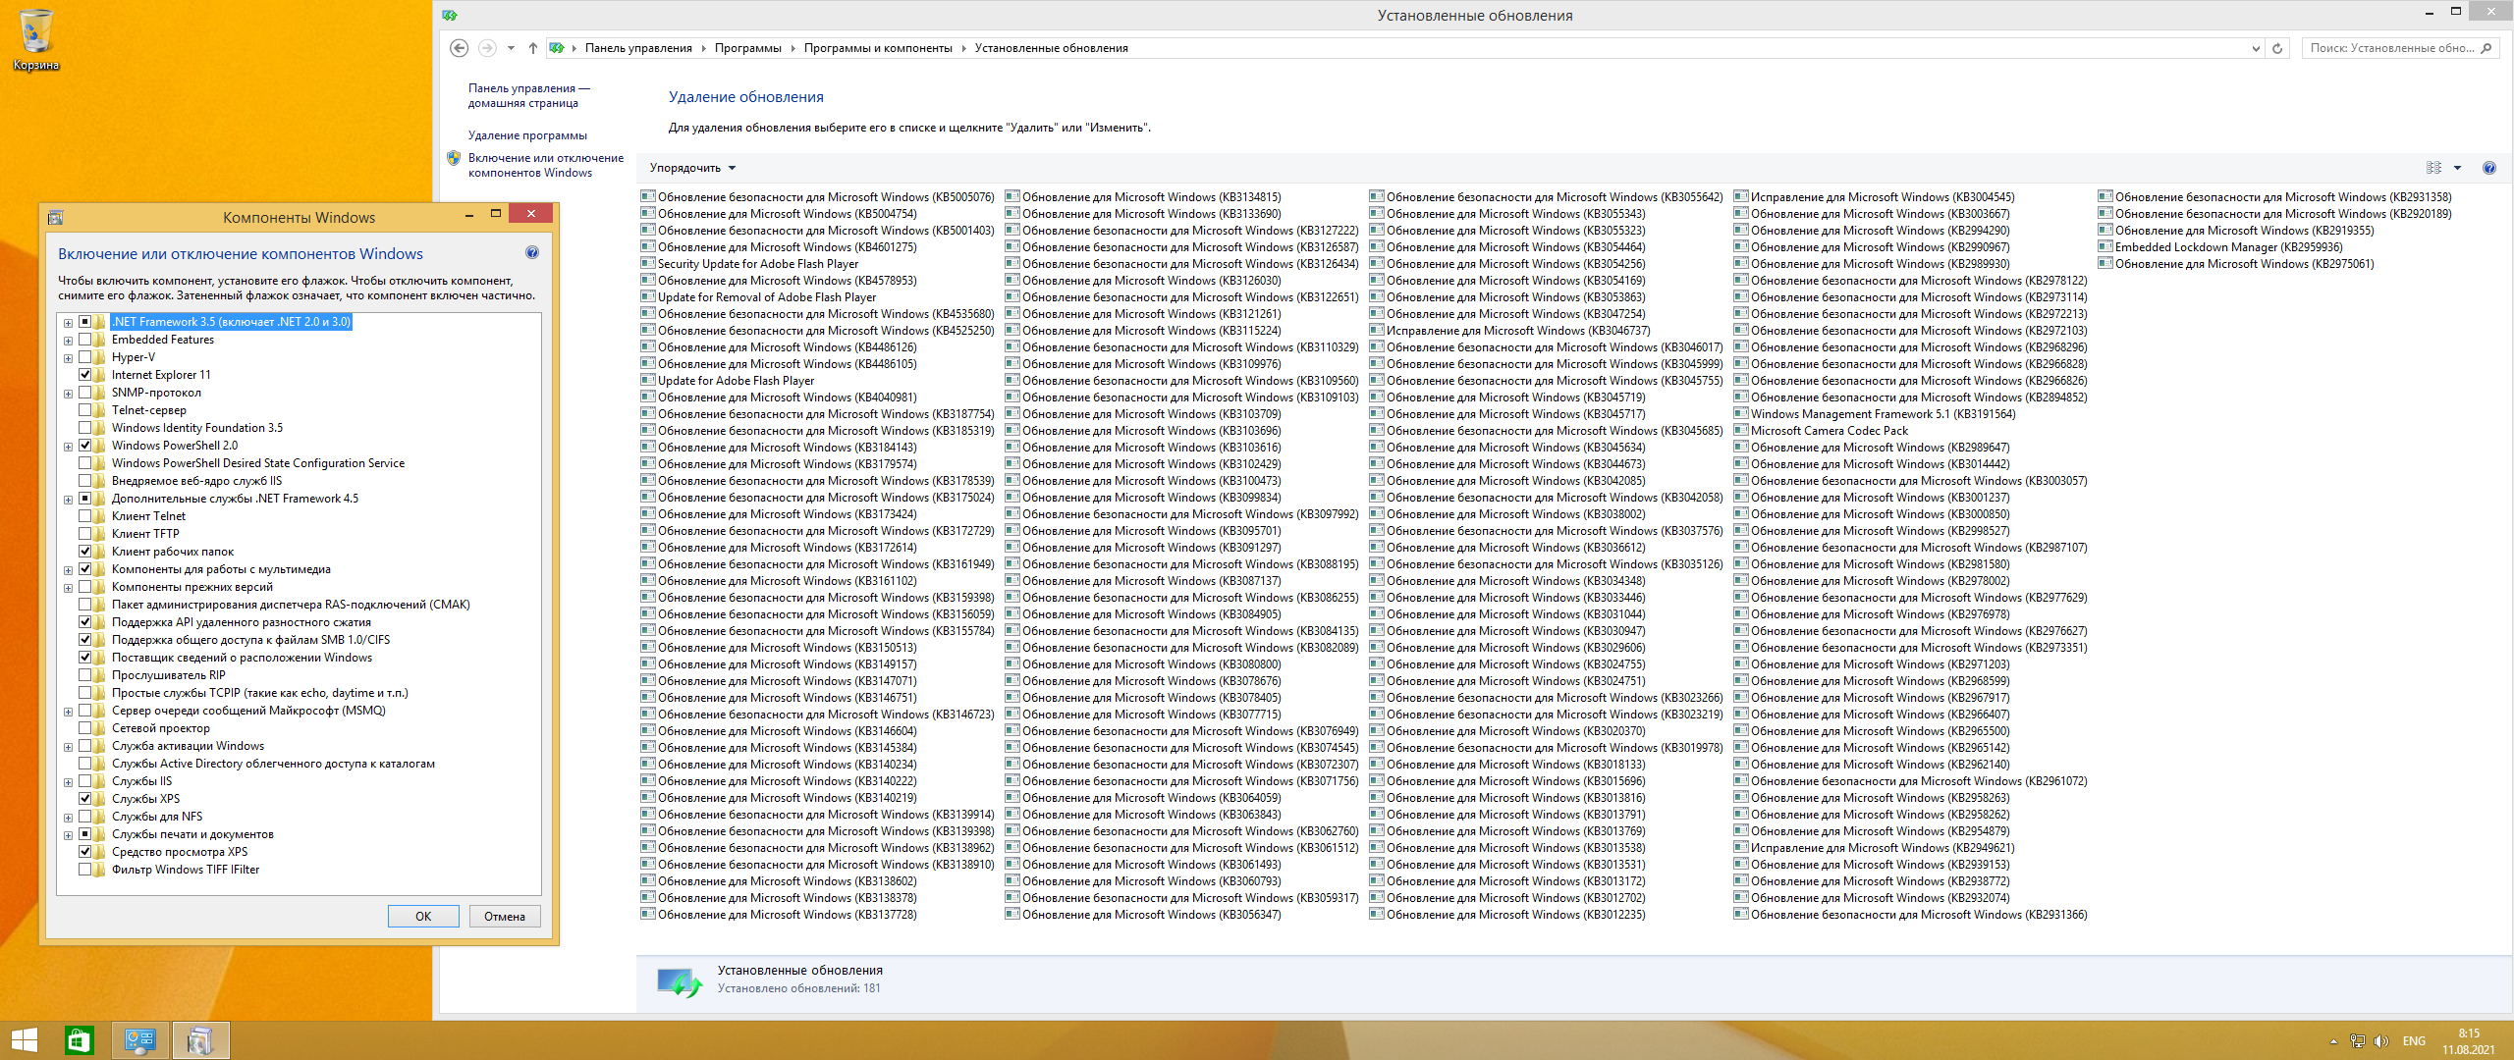Click the Installed Updates icon in the details pane

680,981
